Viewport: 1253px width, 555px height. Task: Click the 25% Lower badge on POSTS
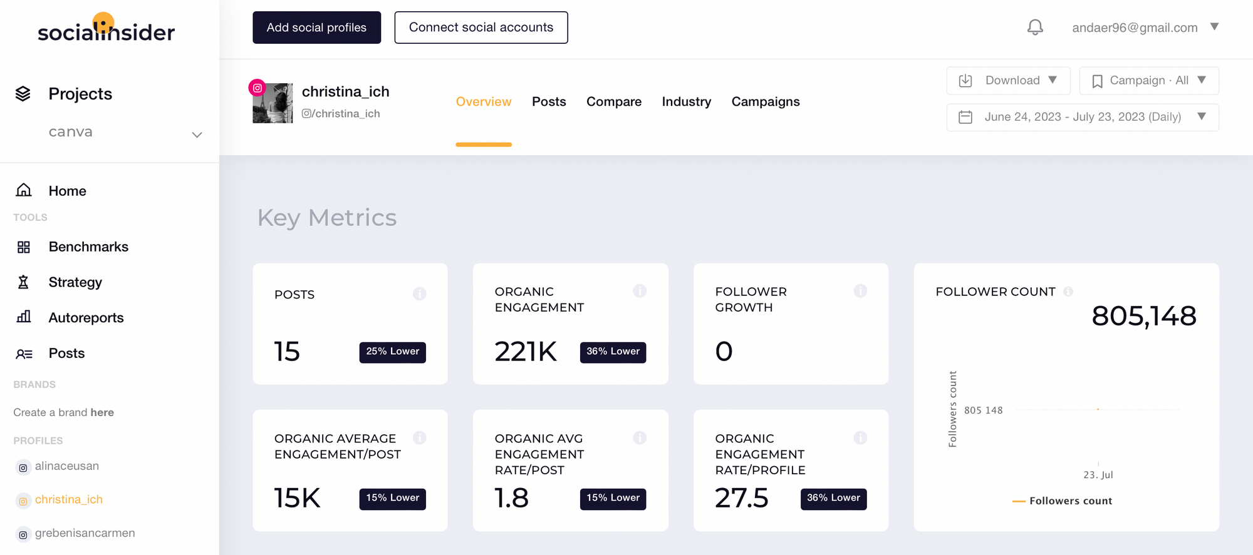coord(393,352)
